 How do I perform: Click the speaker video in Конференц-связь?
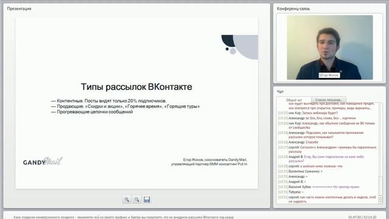click(329, 47)
